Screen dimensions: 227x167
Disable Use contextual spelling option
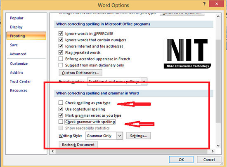pos(61,109)
